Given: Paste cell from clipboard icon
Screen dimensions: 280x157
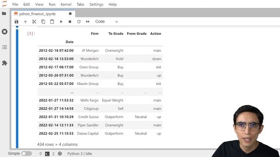Looking at the screenshot, I should point(52,21).
